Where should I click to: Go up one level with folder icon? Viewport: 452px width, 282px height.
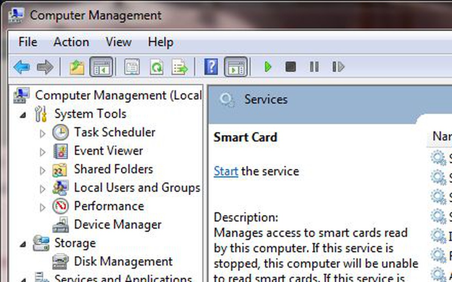pos(77,67)
